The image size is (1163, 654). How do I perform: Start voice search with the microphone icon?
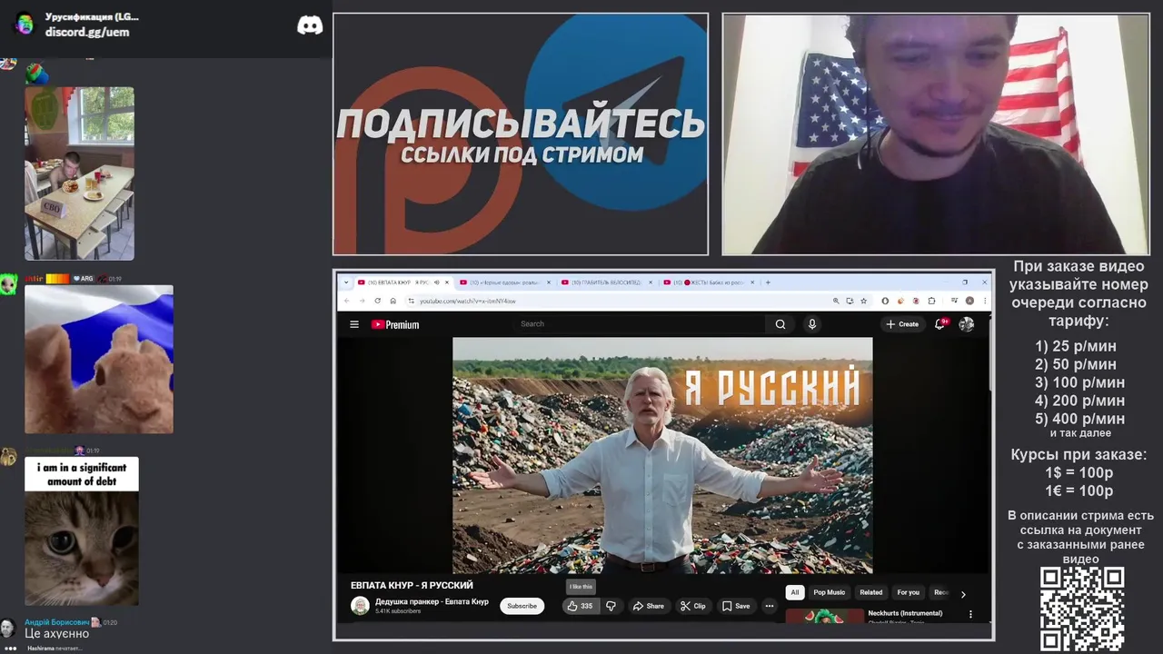812,324
